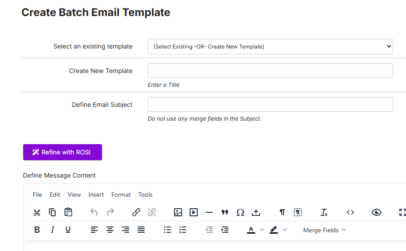The image size is (406, 251).
Task: Open the text color dropdown arrow
Action: [x=262, y=230]
